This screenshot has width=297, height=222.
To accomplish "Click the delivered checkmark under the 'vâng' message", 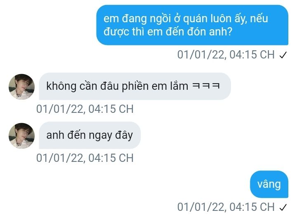I will [283, 207].
